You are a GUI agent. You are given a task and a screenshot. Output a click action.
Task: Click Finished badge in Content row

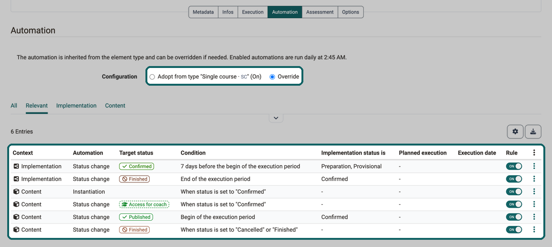134,229
